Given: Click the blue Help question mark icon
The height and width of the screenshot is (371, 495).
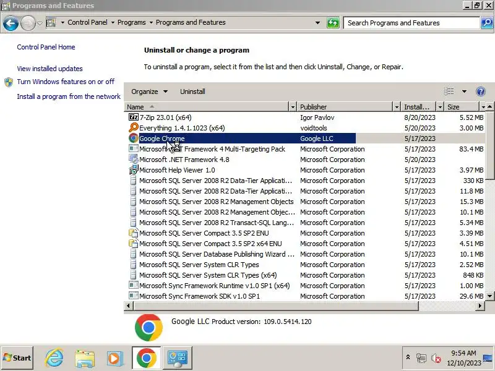Looking at the screenshot, I should (x=481, y=92).
